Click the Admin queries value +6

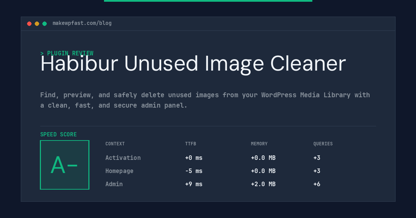click(317, 184)
